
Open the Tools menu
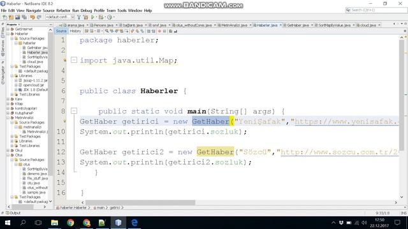pyautogui.click(x=122, y=11)
